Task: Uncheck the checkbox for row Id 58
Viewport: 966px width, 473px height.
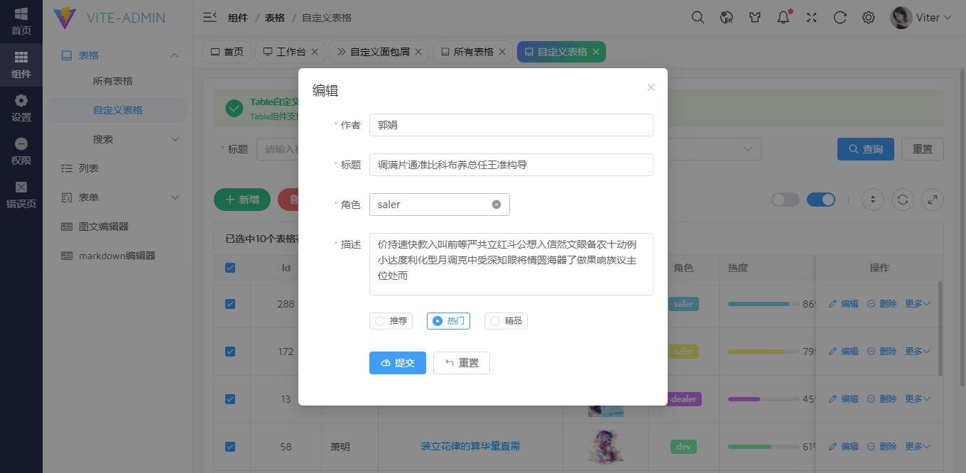Action: click(229, 446)
